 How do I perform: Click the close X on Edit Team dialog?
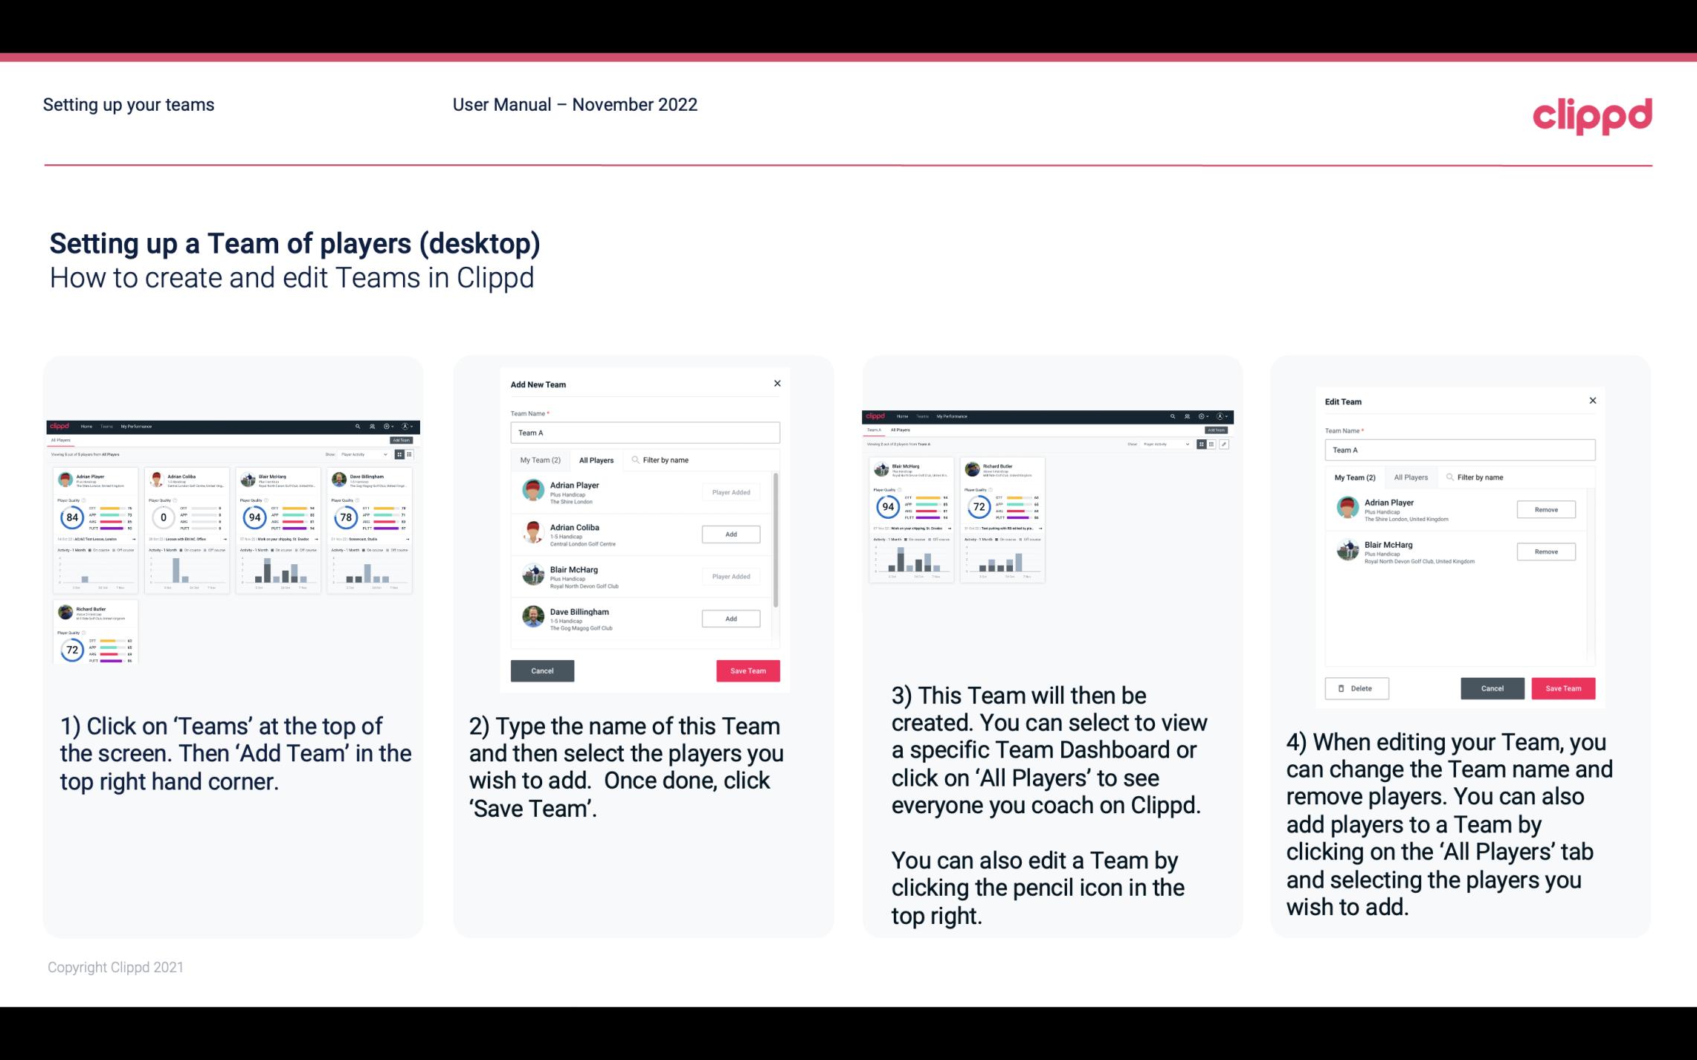1591,401
